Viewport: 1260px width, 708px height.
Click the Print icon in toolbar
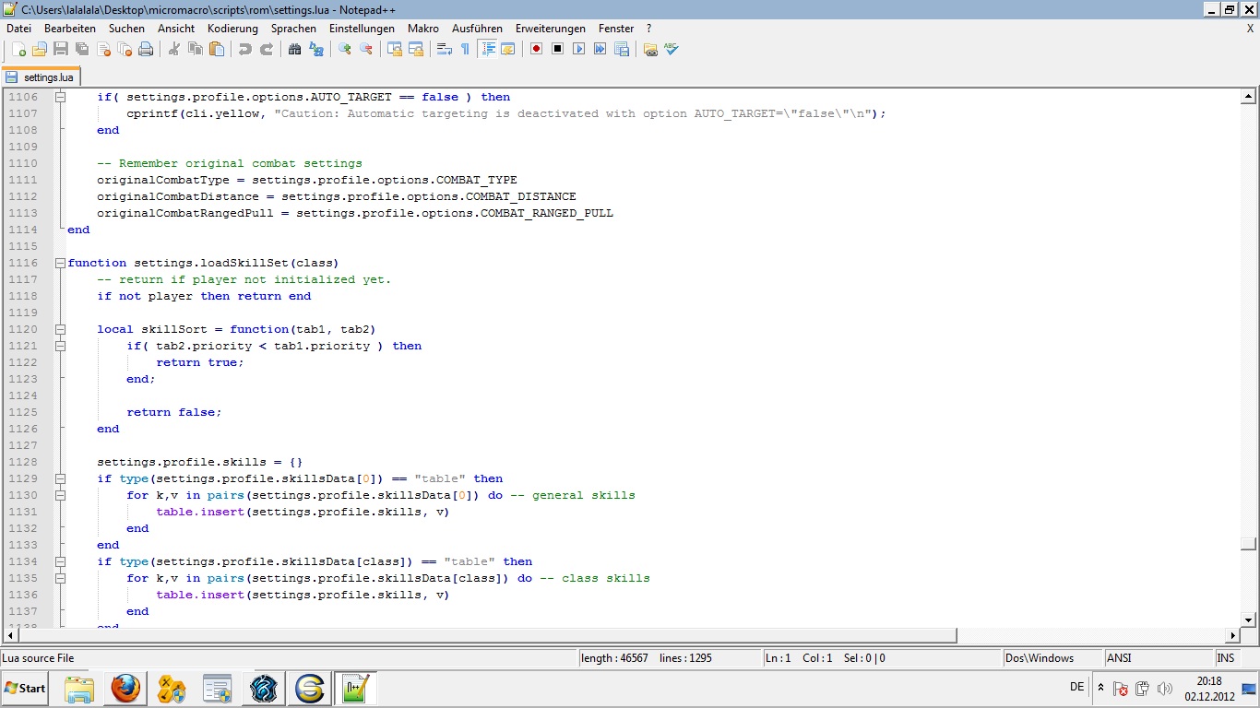146,49
